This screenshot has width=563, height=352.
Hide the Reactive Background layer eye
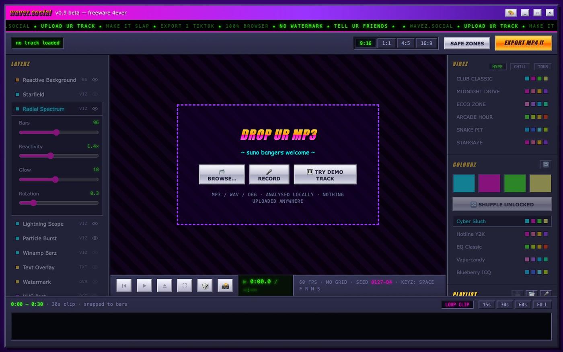(95, 80)
